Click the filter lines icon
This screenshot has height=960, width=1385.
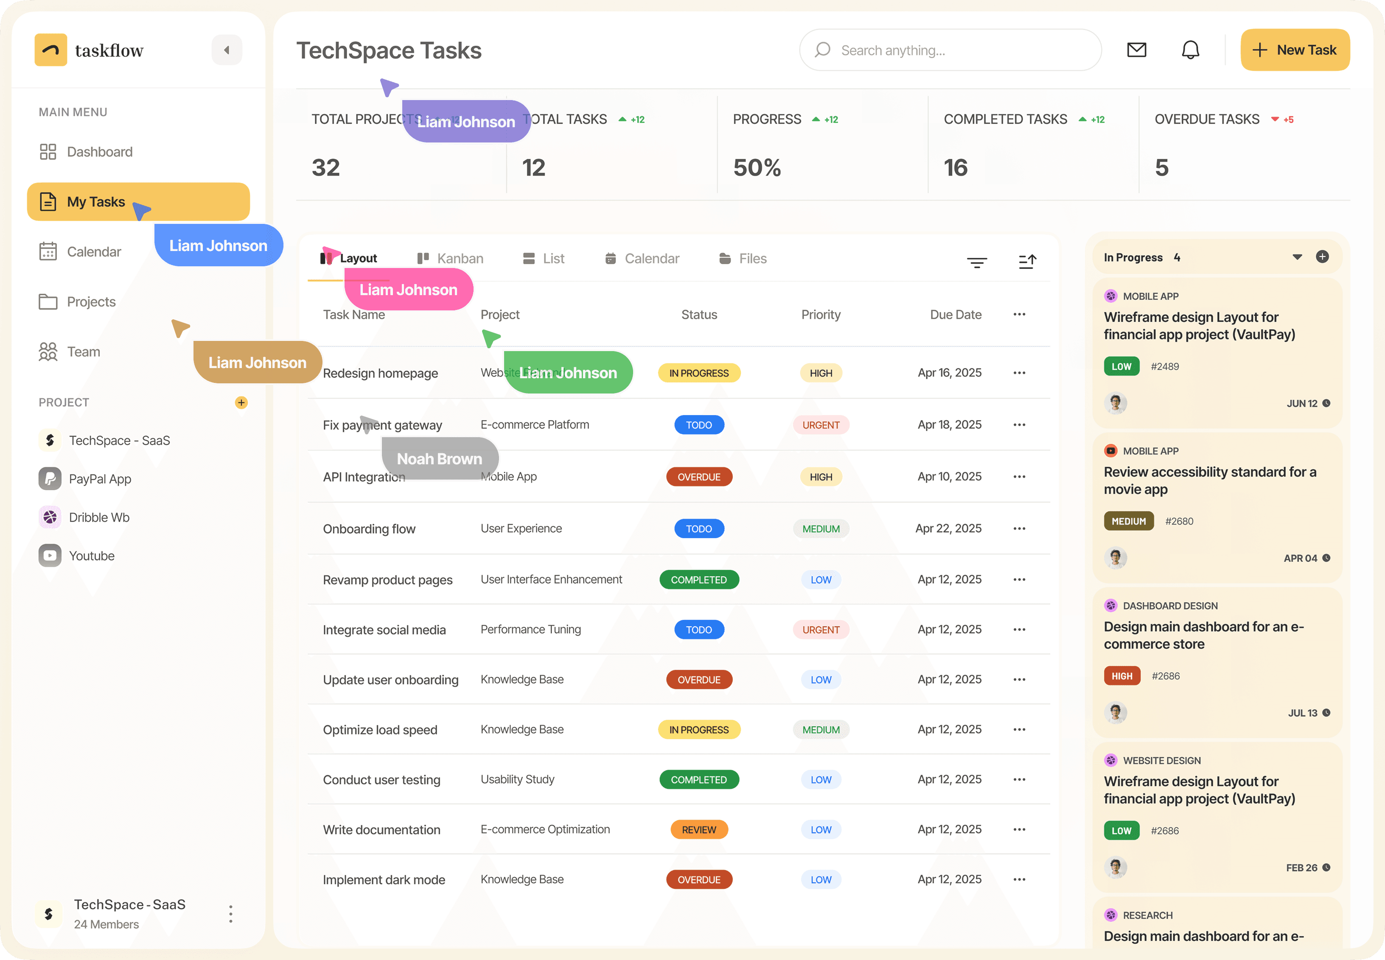[976, 262]
